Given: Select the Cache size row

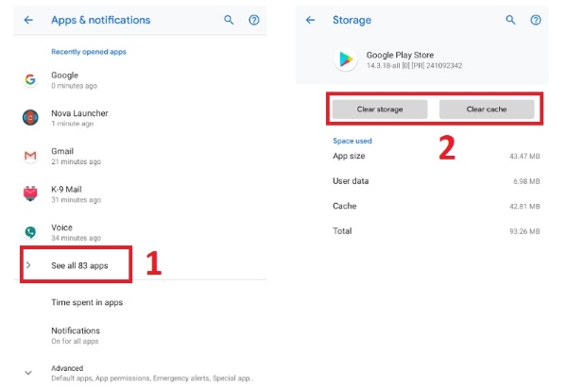Looking at the screenshot, I should tap(436, 206).
